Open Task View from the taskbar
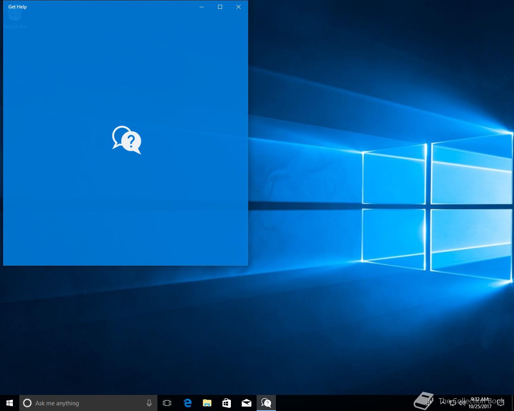 (x=167, y=403)
